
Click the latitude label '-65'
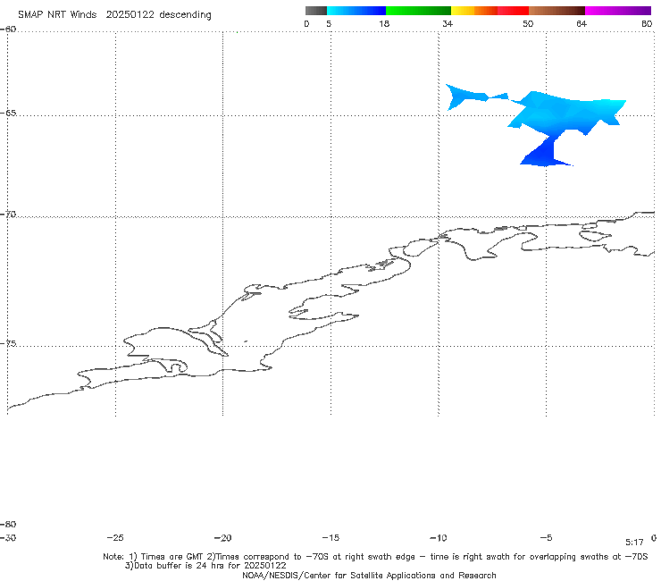[8, 114]
